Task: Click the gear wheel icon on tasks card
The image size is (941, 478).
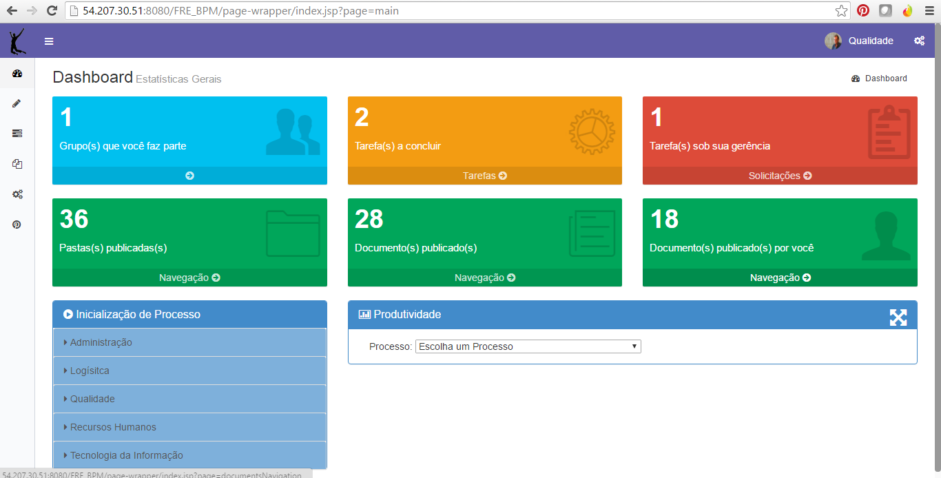Action: [x=592, y=131]
